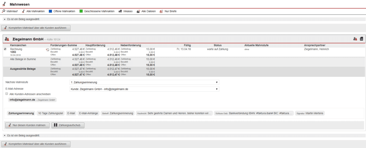The image size is (366, 148).
Task: Click the undo arrow icon next to Rechnung 1093
Action: pos(48,50)
